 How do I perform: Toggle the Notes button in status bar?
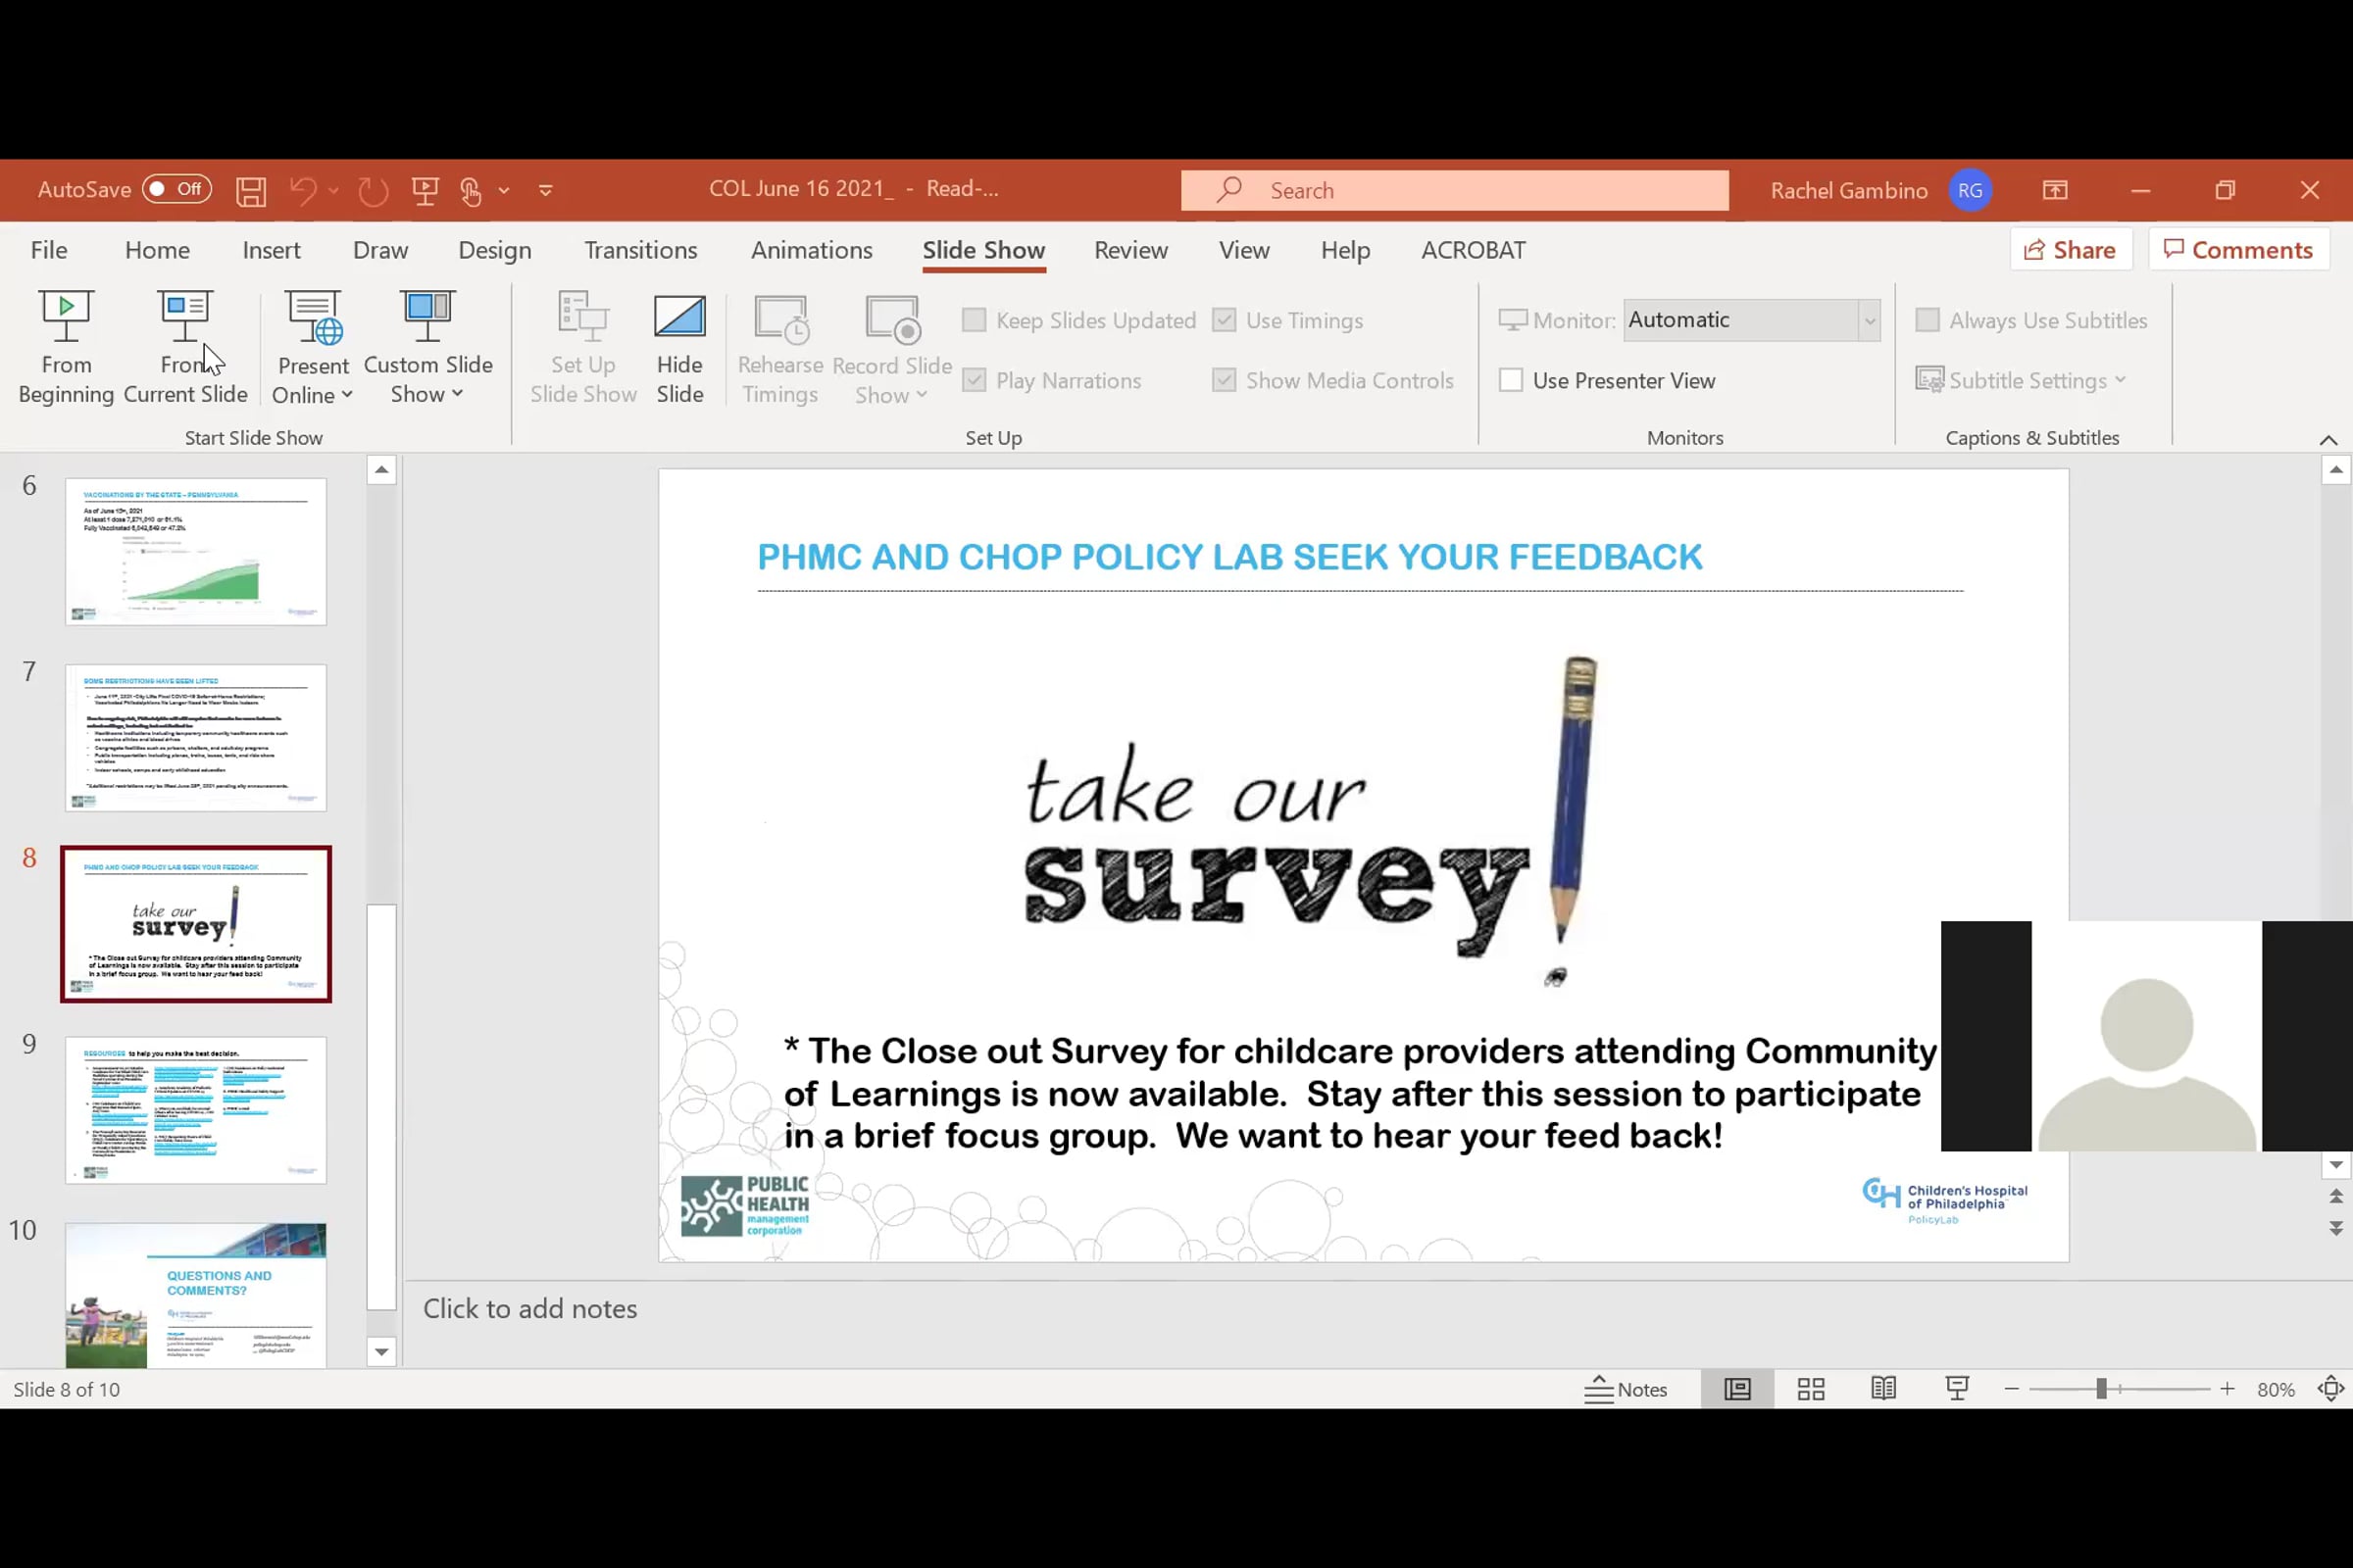[1627, 1389]
